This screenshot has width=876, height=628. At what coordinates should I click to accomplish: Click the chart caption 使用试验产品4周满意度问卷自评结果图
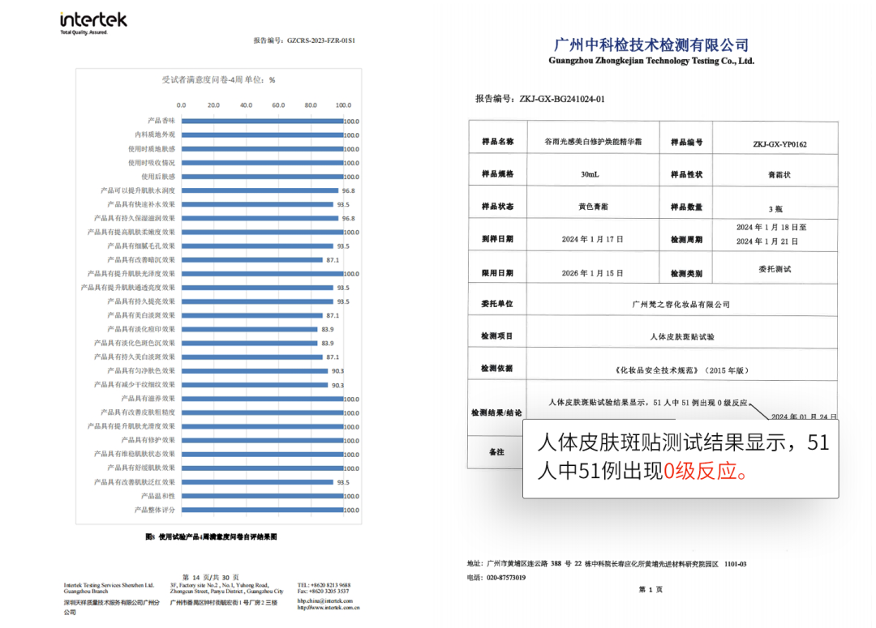click(x=218, y=537)
